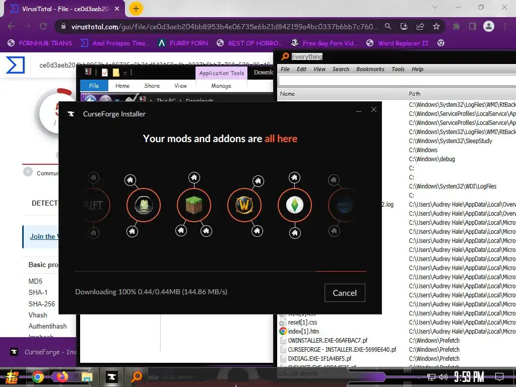Viewport: 516px width, 387px height.
Task: Open Chrome from the taskbar
Action: point(37,377)
